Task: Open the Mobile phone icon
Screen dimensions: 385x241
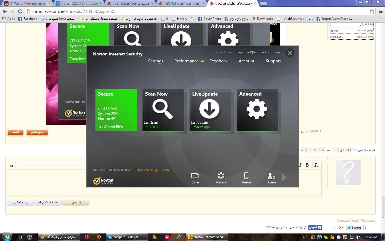Action: tap(246, 178)
